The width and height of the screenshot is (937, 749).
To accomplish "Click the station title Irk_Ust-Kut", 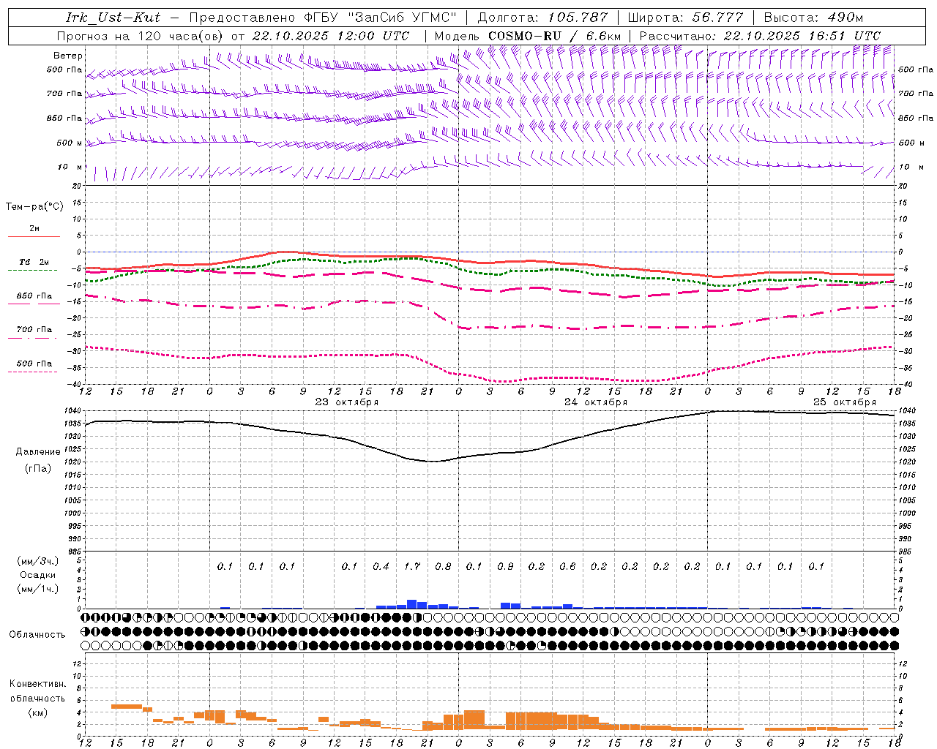I will coord(113,18).
